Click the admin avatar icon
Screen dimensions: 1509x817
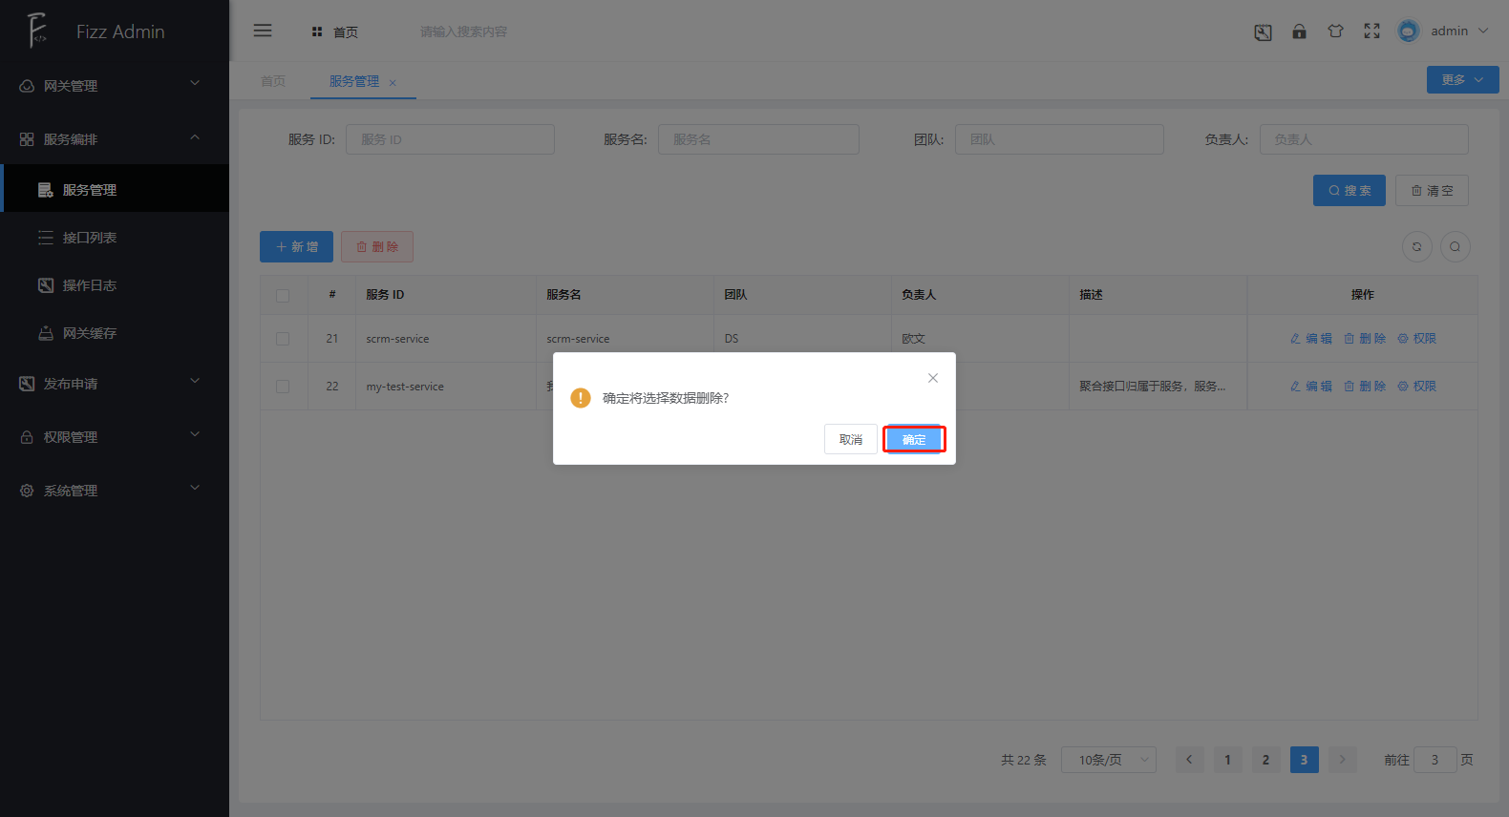[1408, 31]
